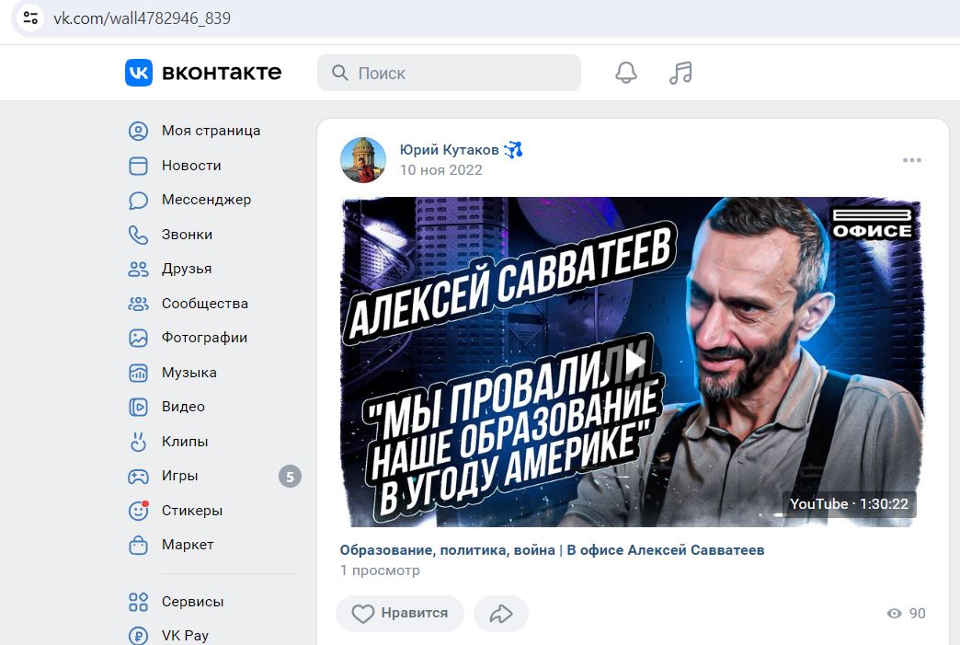Click the Поиск search field
The image size is (960, 645).
pos(449,73)
